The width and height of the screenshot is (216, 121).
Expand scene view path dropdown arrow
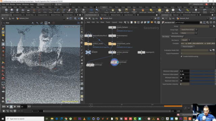tap(64, 18)
